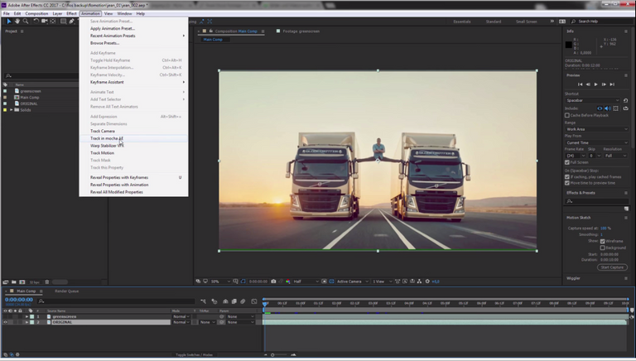Expand the greenscreen layer properties
Viewport: 636px width, 361px height.
click(x=26, y=316)
